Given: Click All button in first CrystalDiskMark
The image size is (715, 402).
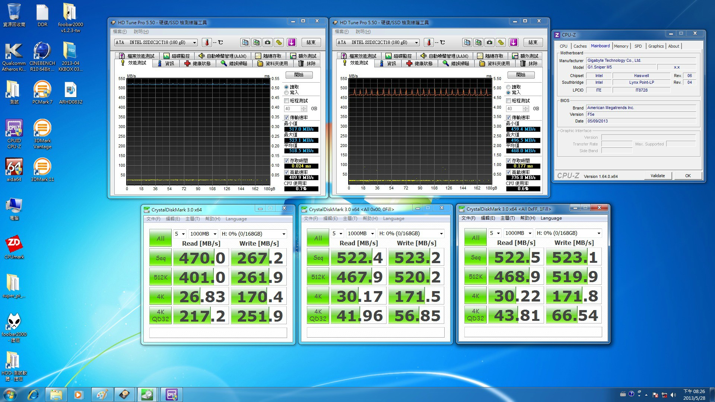Looking at the screenshot, I should pyautogui.click(x=161, y=238).
